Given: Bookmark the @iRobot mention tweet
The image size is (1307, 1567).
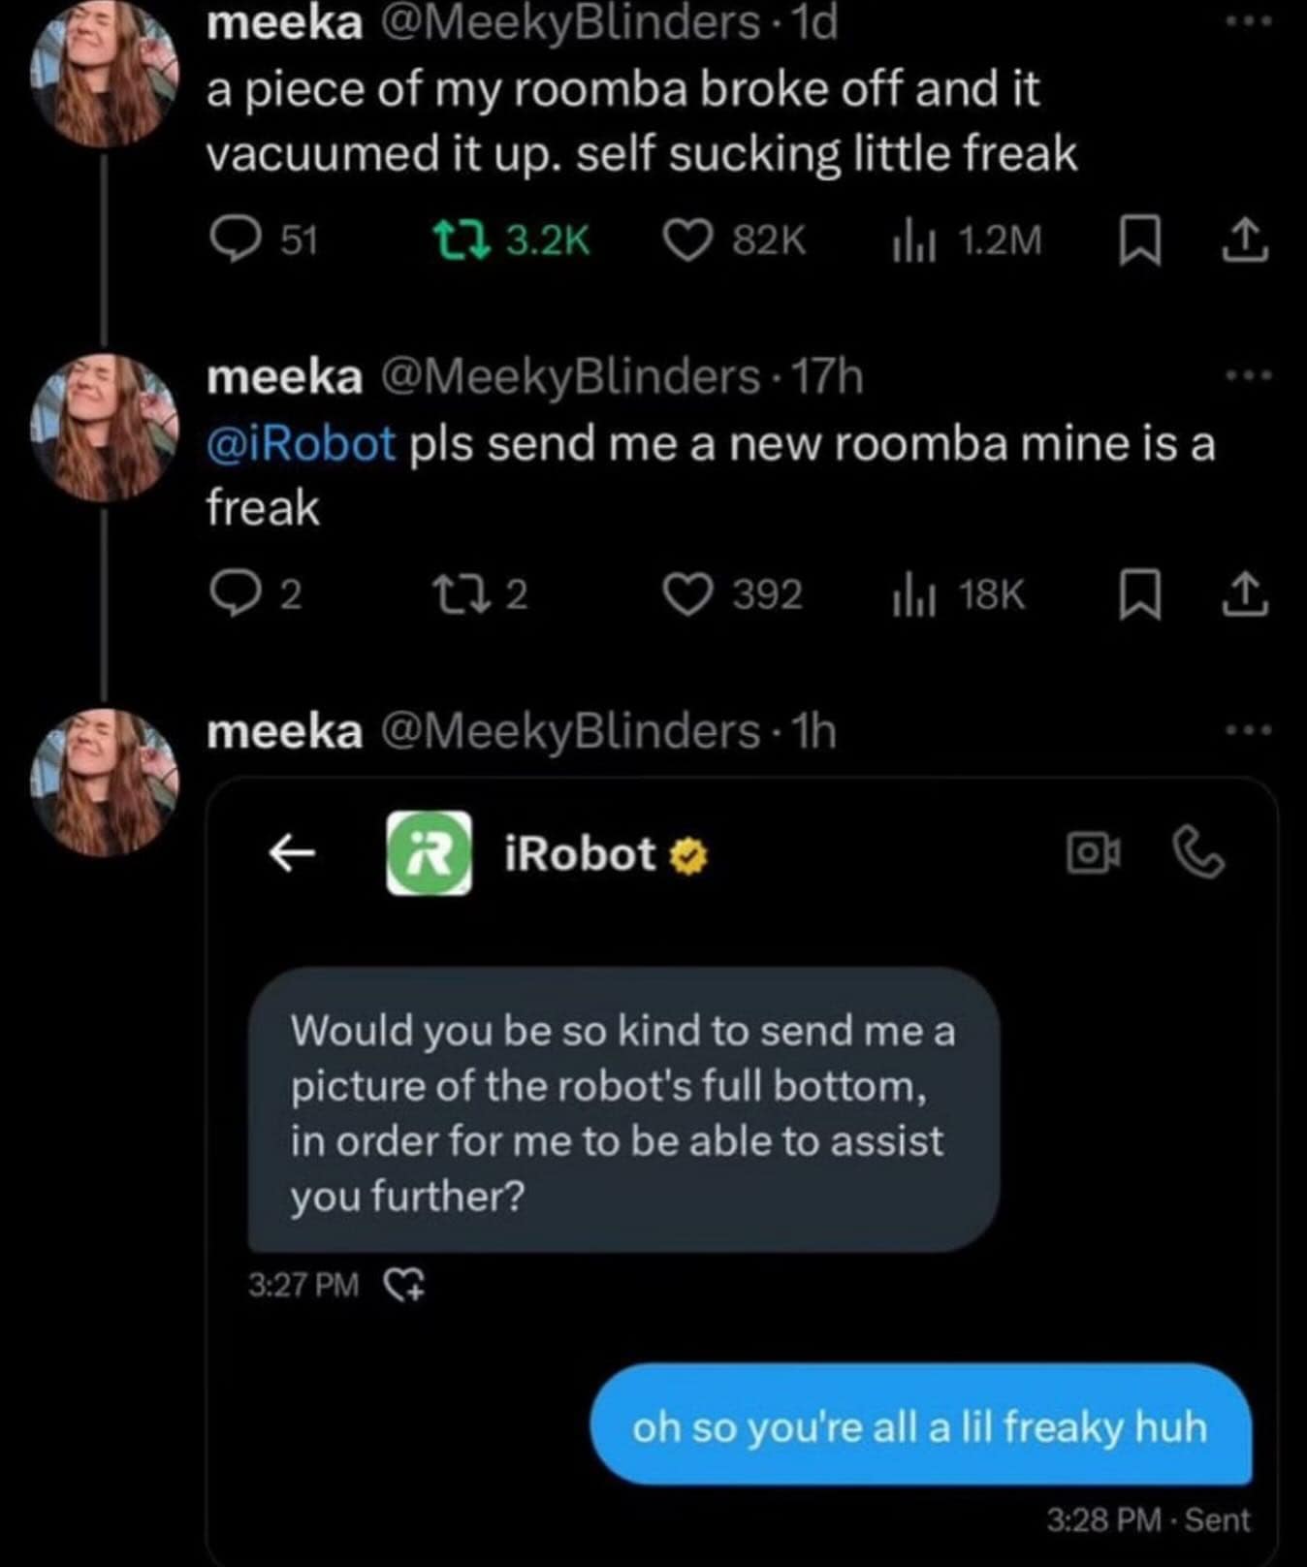Looking at the screenshot, I should 1139,594.
